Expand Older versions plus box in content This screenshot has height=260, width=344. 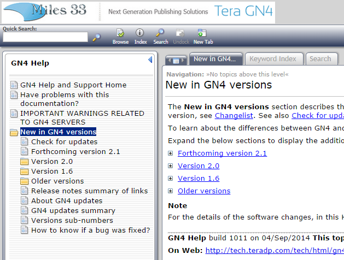click(170, 191)
